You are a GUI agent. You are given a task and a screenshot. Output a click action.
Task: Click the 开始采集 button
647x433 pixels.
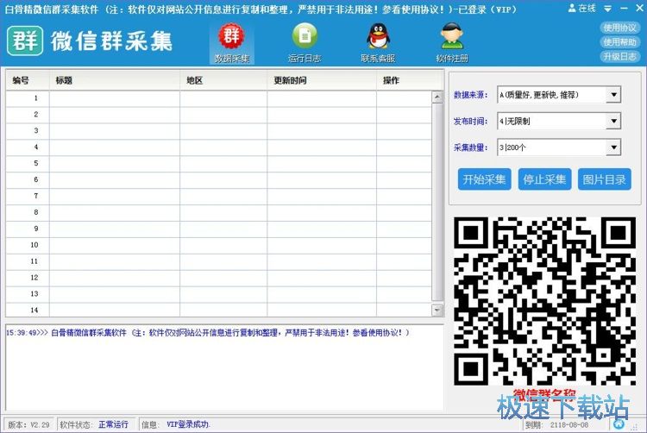[485, 179]
